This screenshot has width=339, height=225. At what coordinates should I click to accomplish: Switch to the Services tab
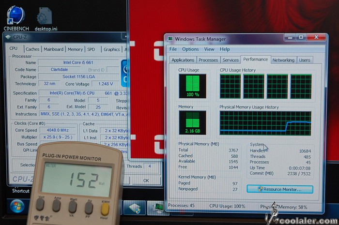231,60
